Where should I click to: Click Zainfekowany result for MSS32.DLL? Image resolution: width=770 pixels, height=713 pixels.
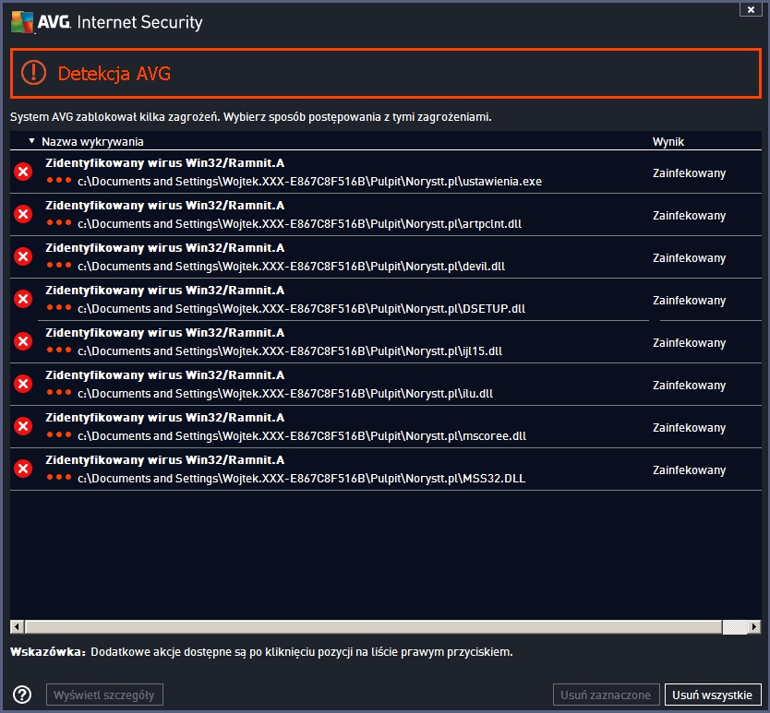click(x=689, y=470)
